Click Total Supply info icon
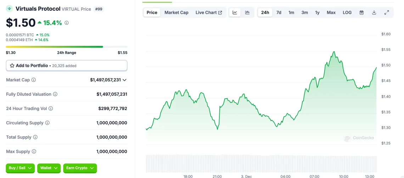The height and width of the screenshot is (178, 404). click(35, 137)
